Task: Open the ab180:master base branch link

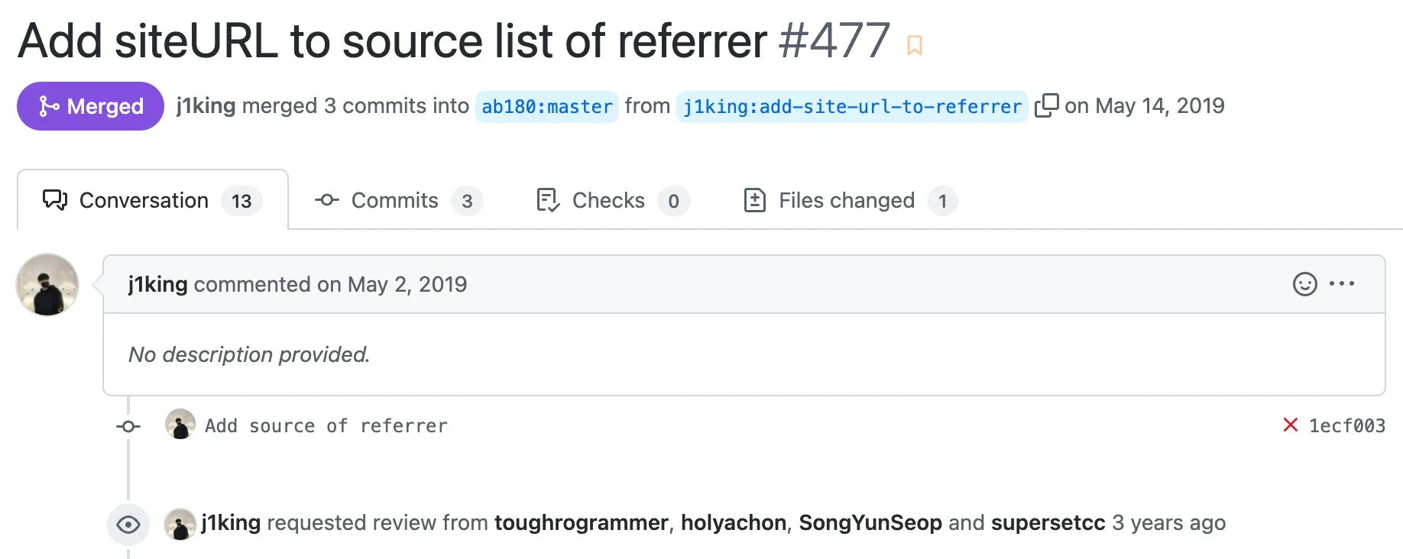Action: click(x=546, y=107)
